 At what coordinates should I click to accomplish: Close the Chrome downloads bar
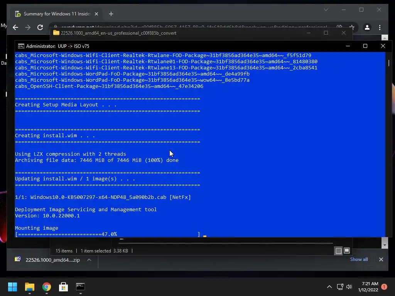[381, 259]
